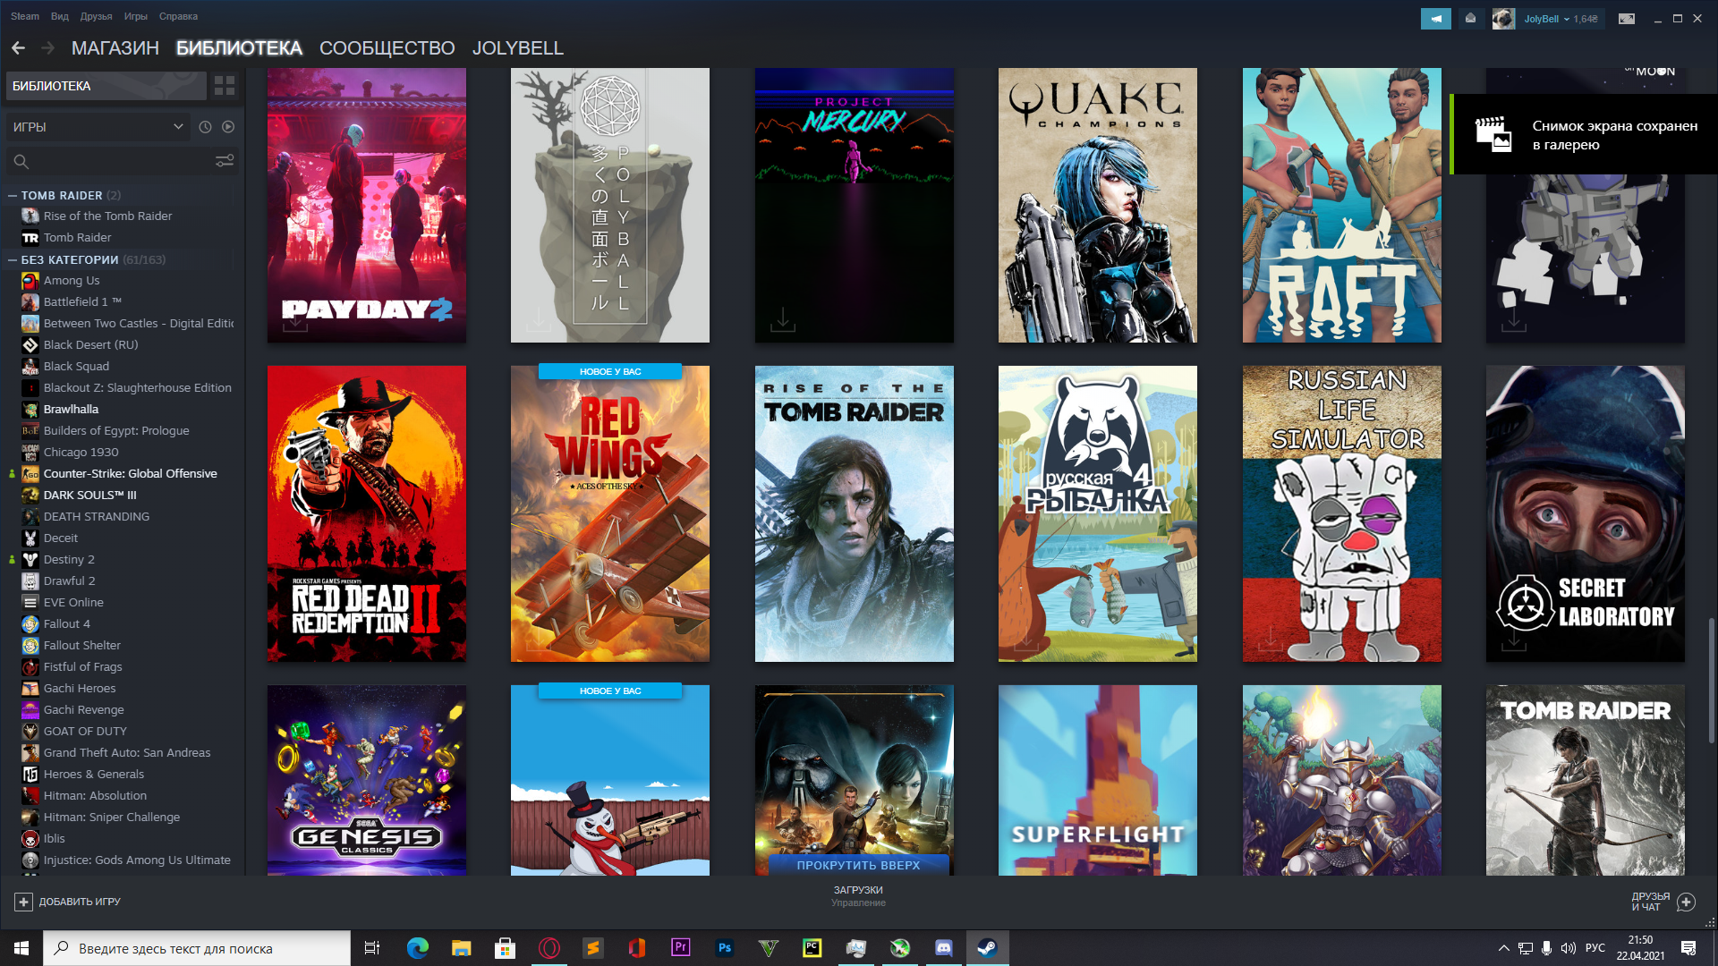Click the sidebar game search field
This screenshot has height=966, width=1718.
(x=123, y=161)
